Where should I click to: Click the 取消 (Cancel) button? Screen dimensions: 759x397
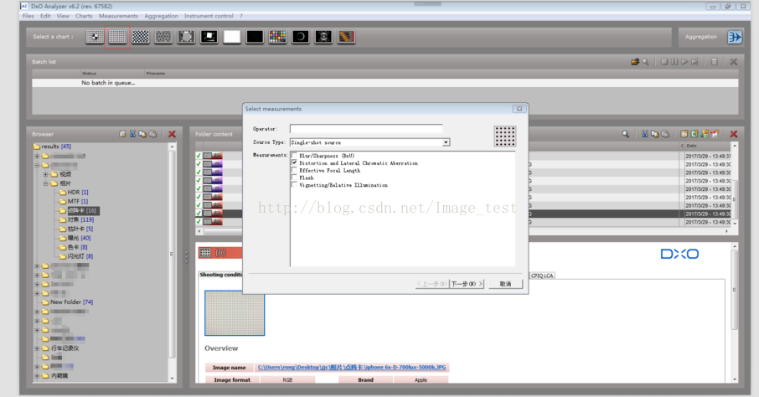click(505, 284)
